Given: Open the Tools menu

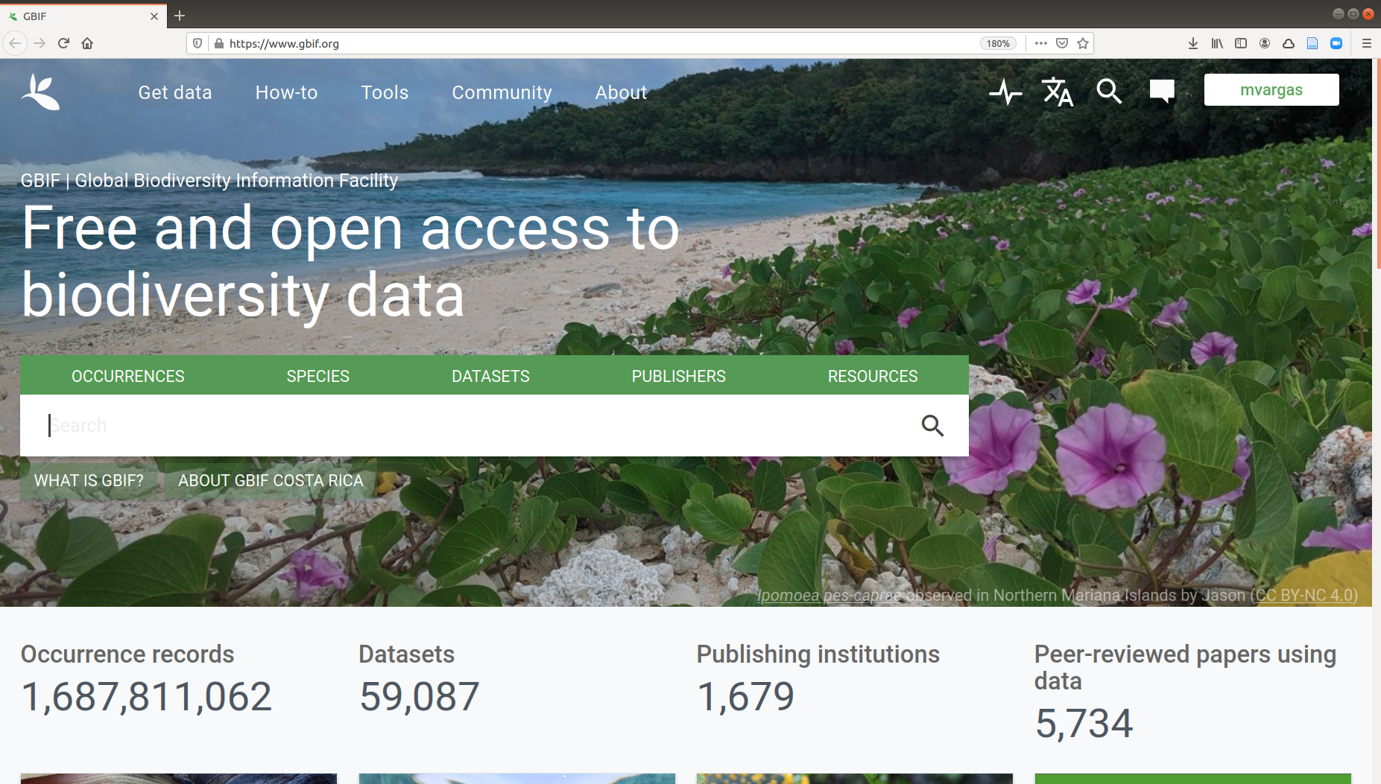Looking at the screenshot, I should [x=385, y=92].
